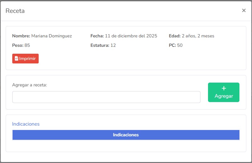Click the Receta dialog title

15,11
